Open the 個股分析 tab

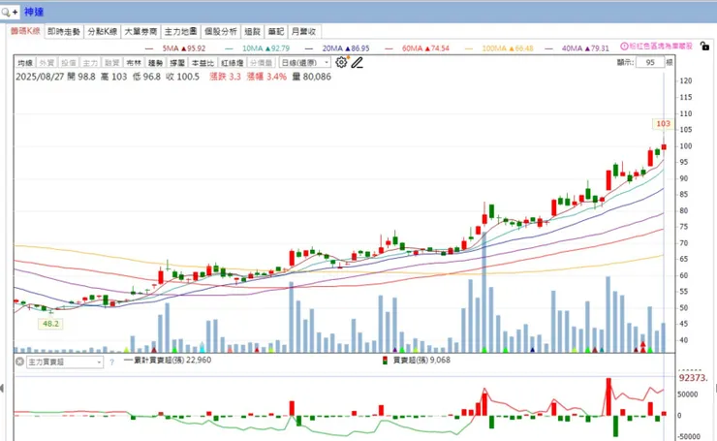click(x=220, y=32)
